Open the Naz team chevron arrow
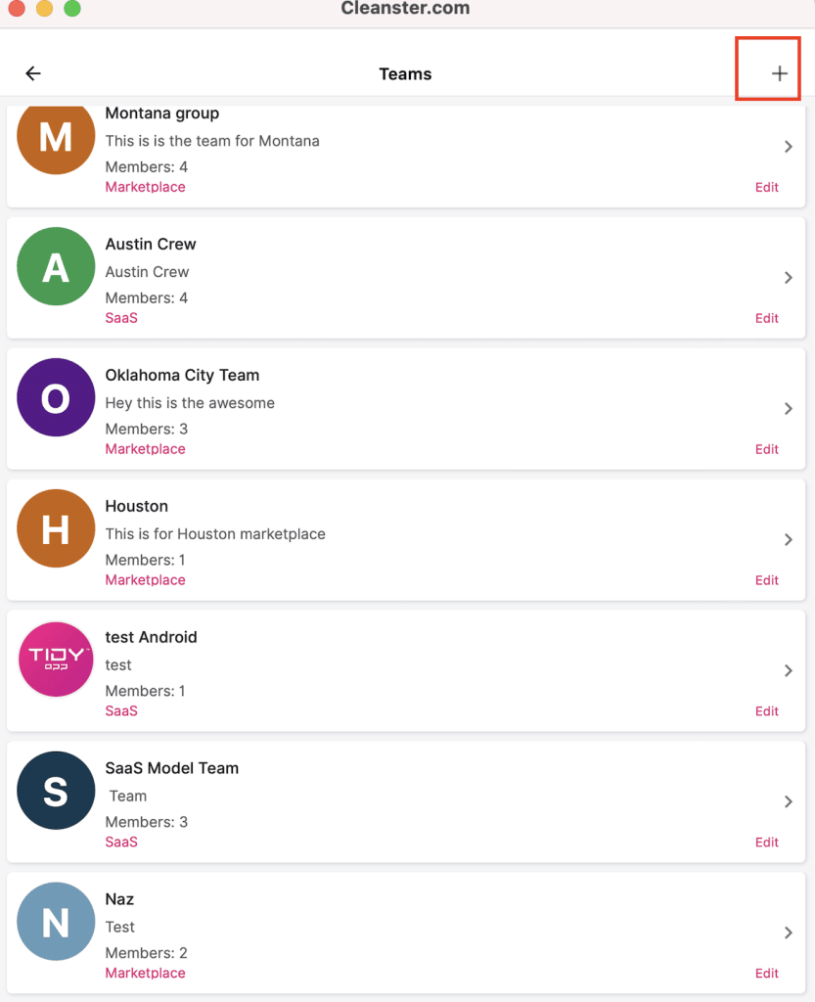815x1002 pixels. coord(789,933)
